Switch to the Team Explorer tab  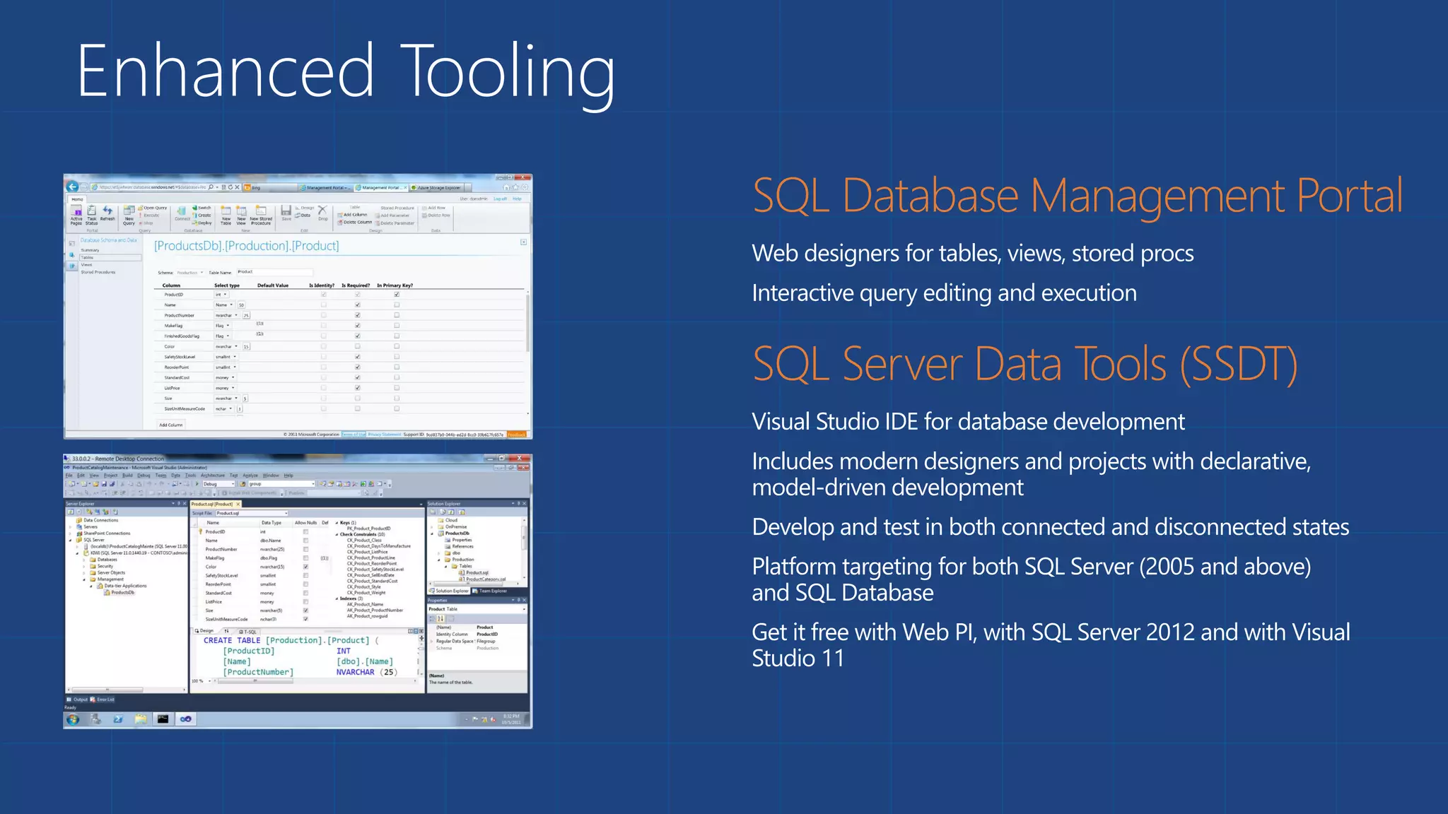coord(489,591)
